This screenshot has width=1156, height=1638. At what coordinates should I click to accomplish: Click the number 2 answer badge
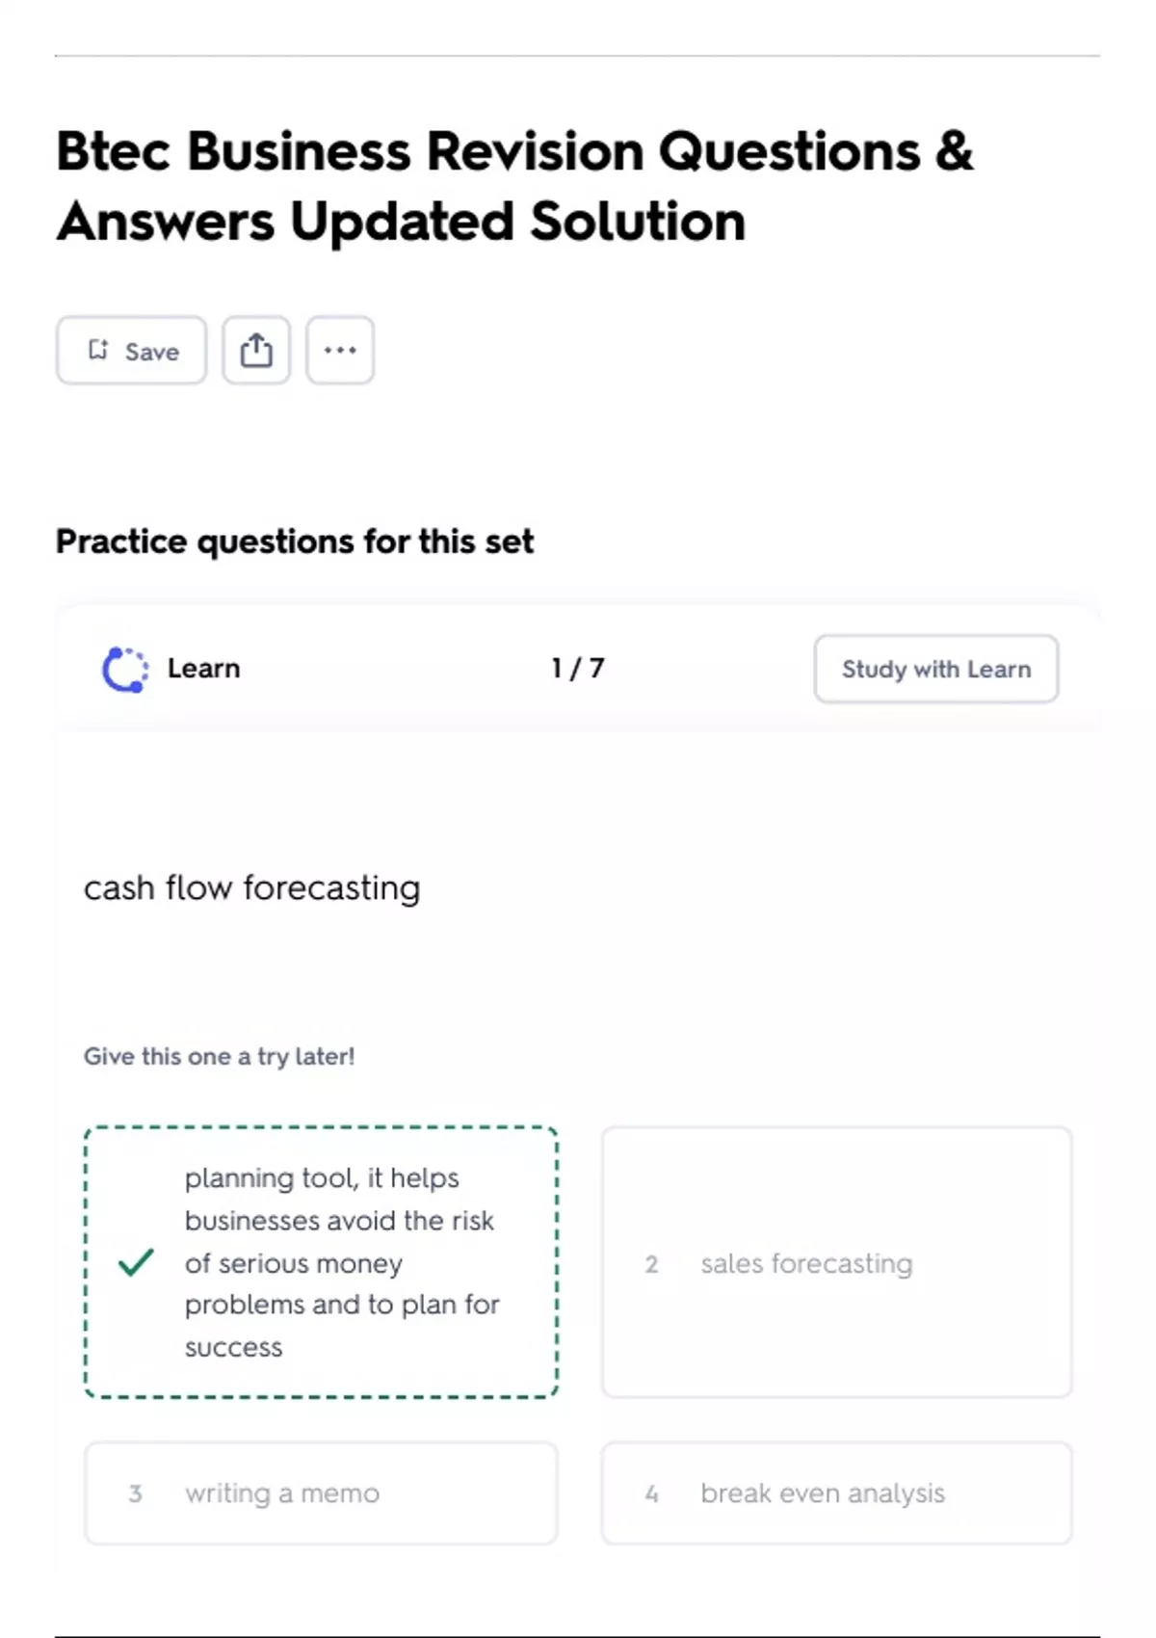click(651, 1264)
